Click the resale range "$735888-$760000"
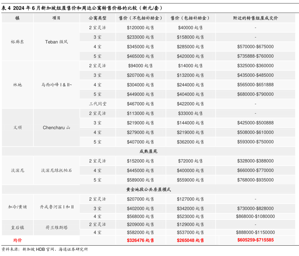This screenshot has width=299, height=256. tap(256, 56)
